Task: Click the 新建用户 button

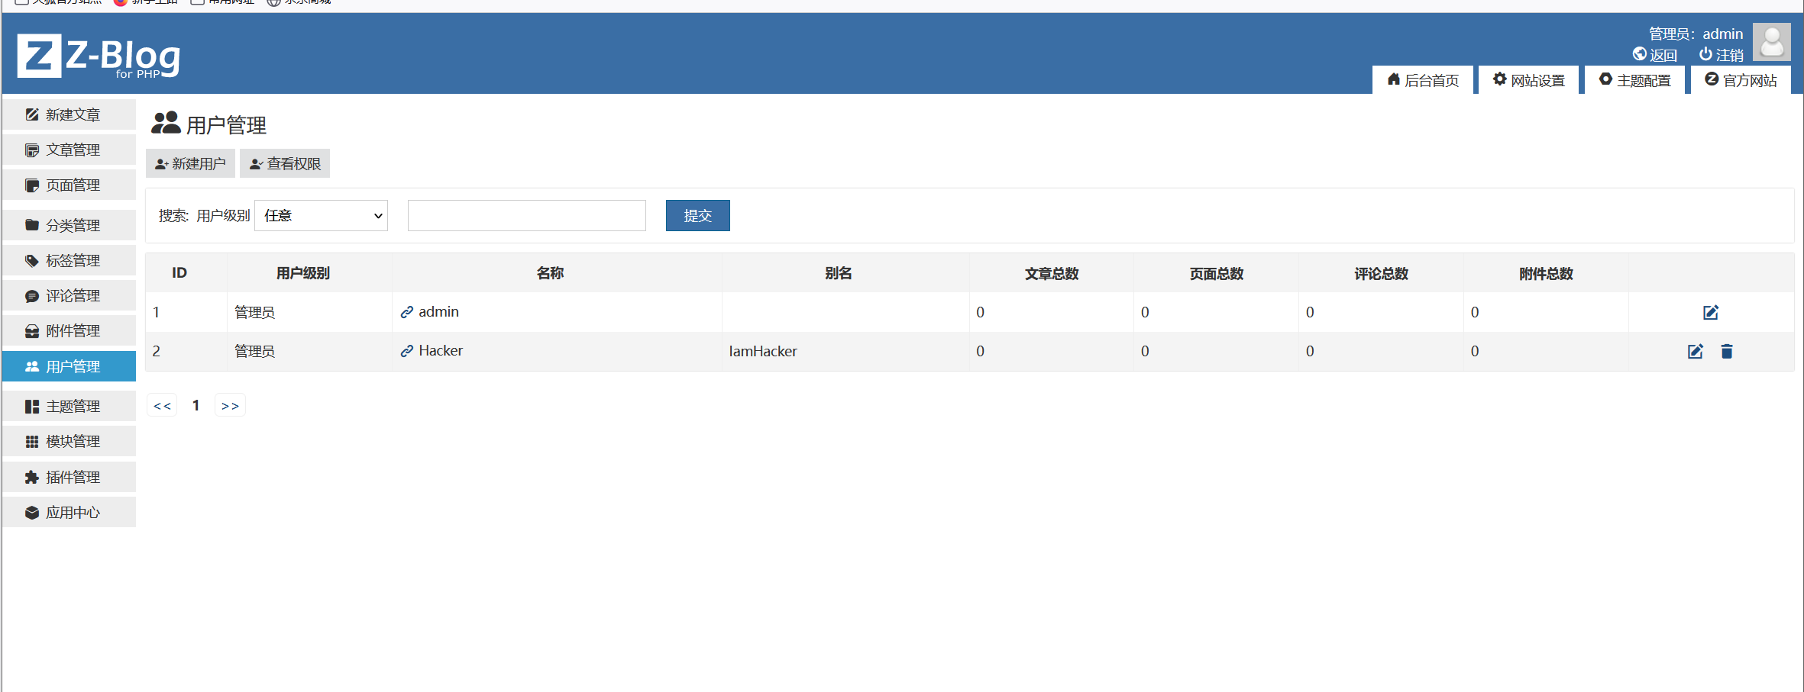Action: click(x=190, y=163)
